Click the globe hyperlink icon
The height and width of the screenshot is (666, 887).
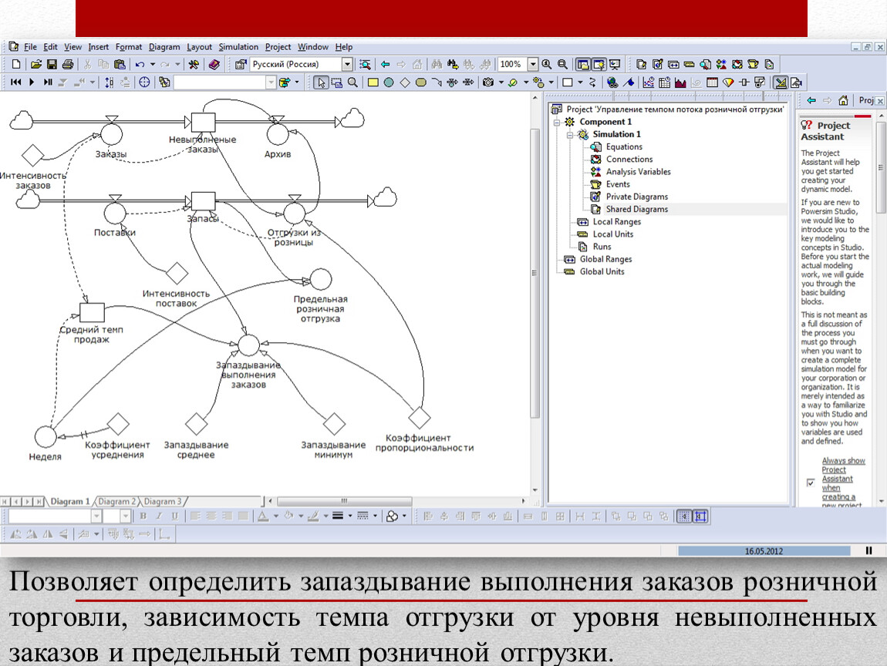(x=612, y=82)
